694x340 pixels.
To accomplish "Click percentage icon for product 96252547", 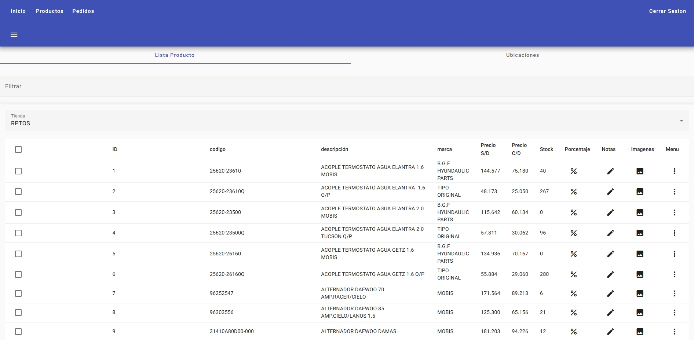I will (574, 293).
